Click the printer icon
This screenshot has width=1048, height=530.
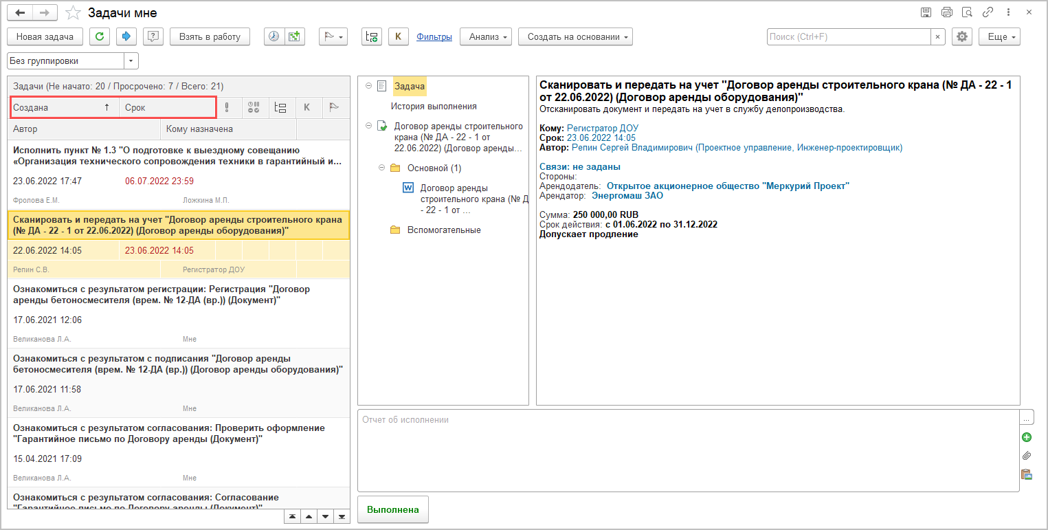pyautogui.click(x=947, y=12)
